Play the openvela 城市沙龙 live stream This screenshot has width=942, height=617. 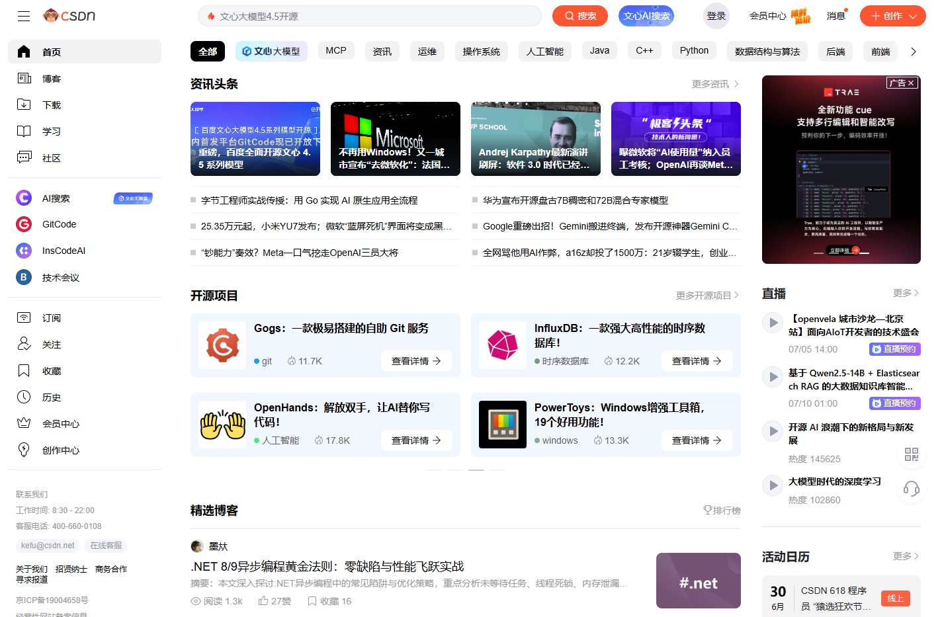[x=771, y=323]
